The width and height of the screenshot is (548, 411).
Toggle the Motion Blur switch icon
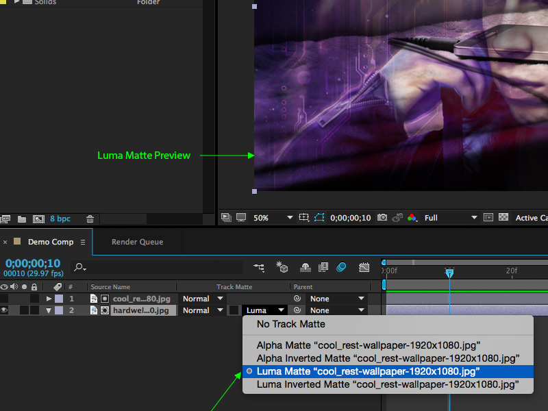[x=341, y=267]
